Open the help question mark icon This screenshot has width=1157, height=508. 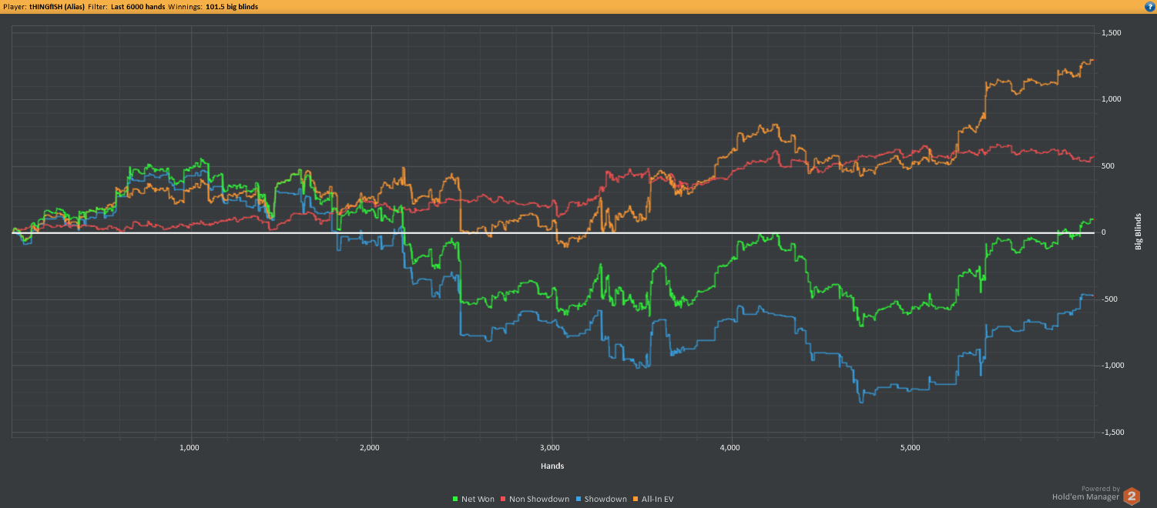point(1149,6)
